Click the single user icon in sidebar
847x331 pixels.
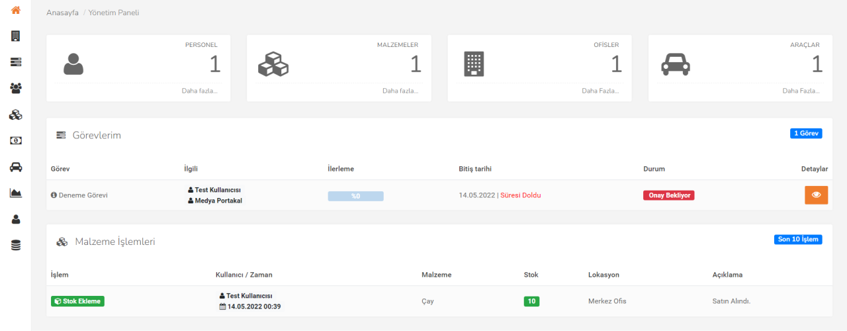click(15, 219)
